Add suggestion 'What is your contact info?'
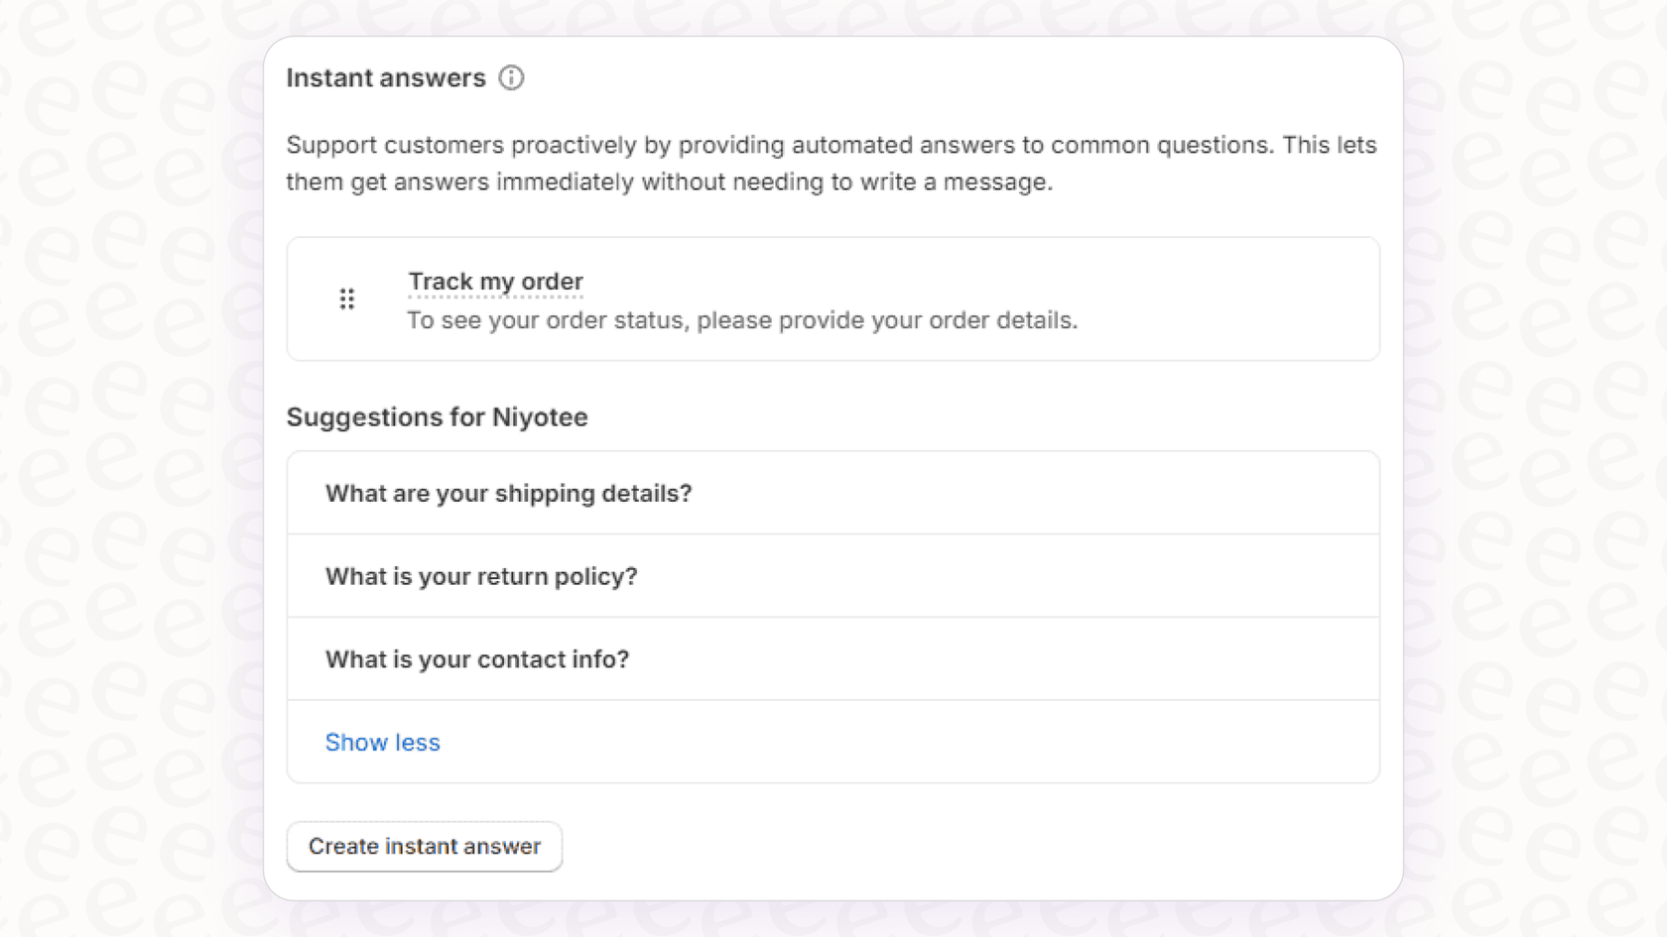This screenshot has height=937, width=1667. 477,659
